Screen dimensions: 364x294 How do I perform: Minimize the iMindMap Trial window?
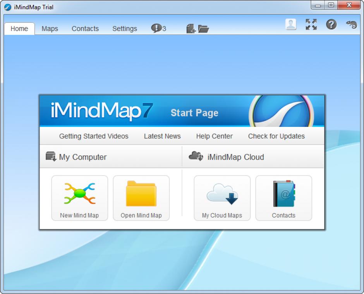click(318, 5)
